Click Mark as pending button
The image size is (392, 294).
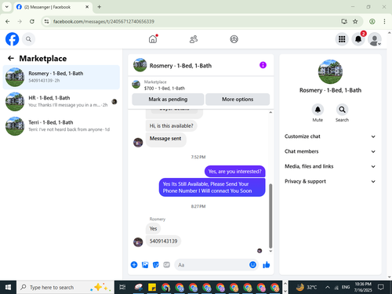click(168, 100)
